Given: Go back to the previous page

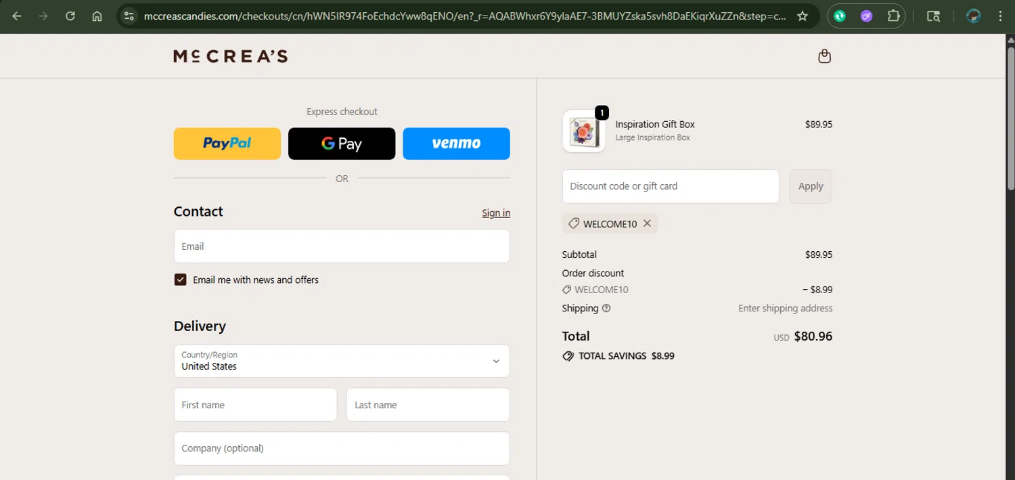Looking at the screenshot, I should point(17,16).
